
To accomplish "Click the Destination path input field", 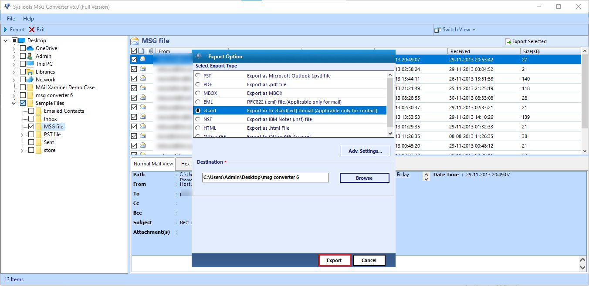I will coord(265,178).
